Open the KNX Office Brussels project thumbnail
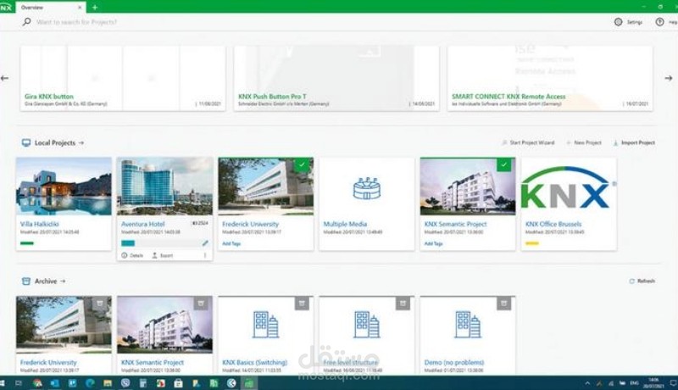Image resolution: width=678 pixels, height=390 pixels. tap(569, 187)
